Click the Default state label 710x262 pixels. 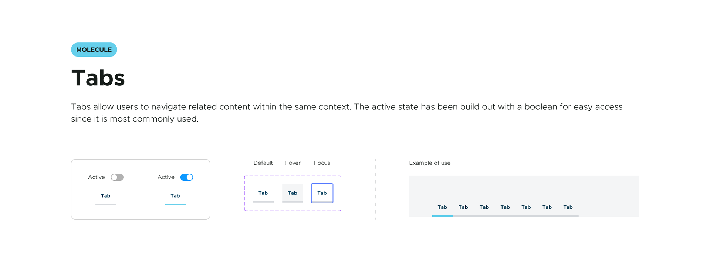(263, 163)
